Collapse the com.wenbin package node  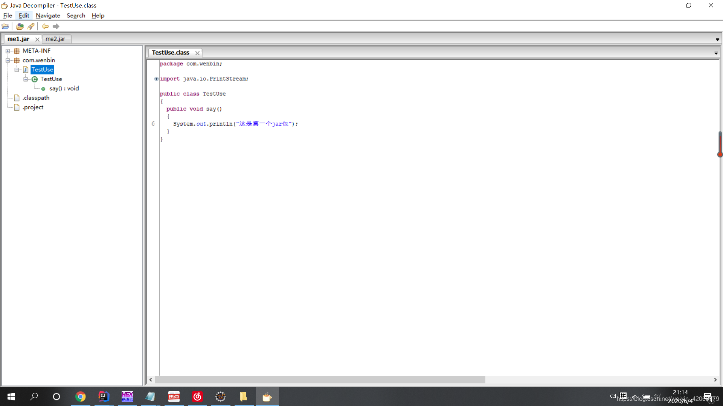(8, 61)
